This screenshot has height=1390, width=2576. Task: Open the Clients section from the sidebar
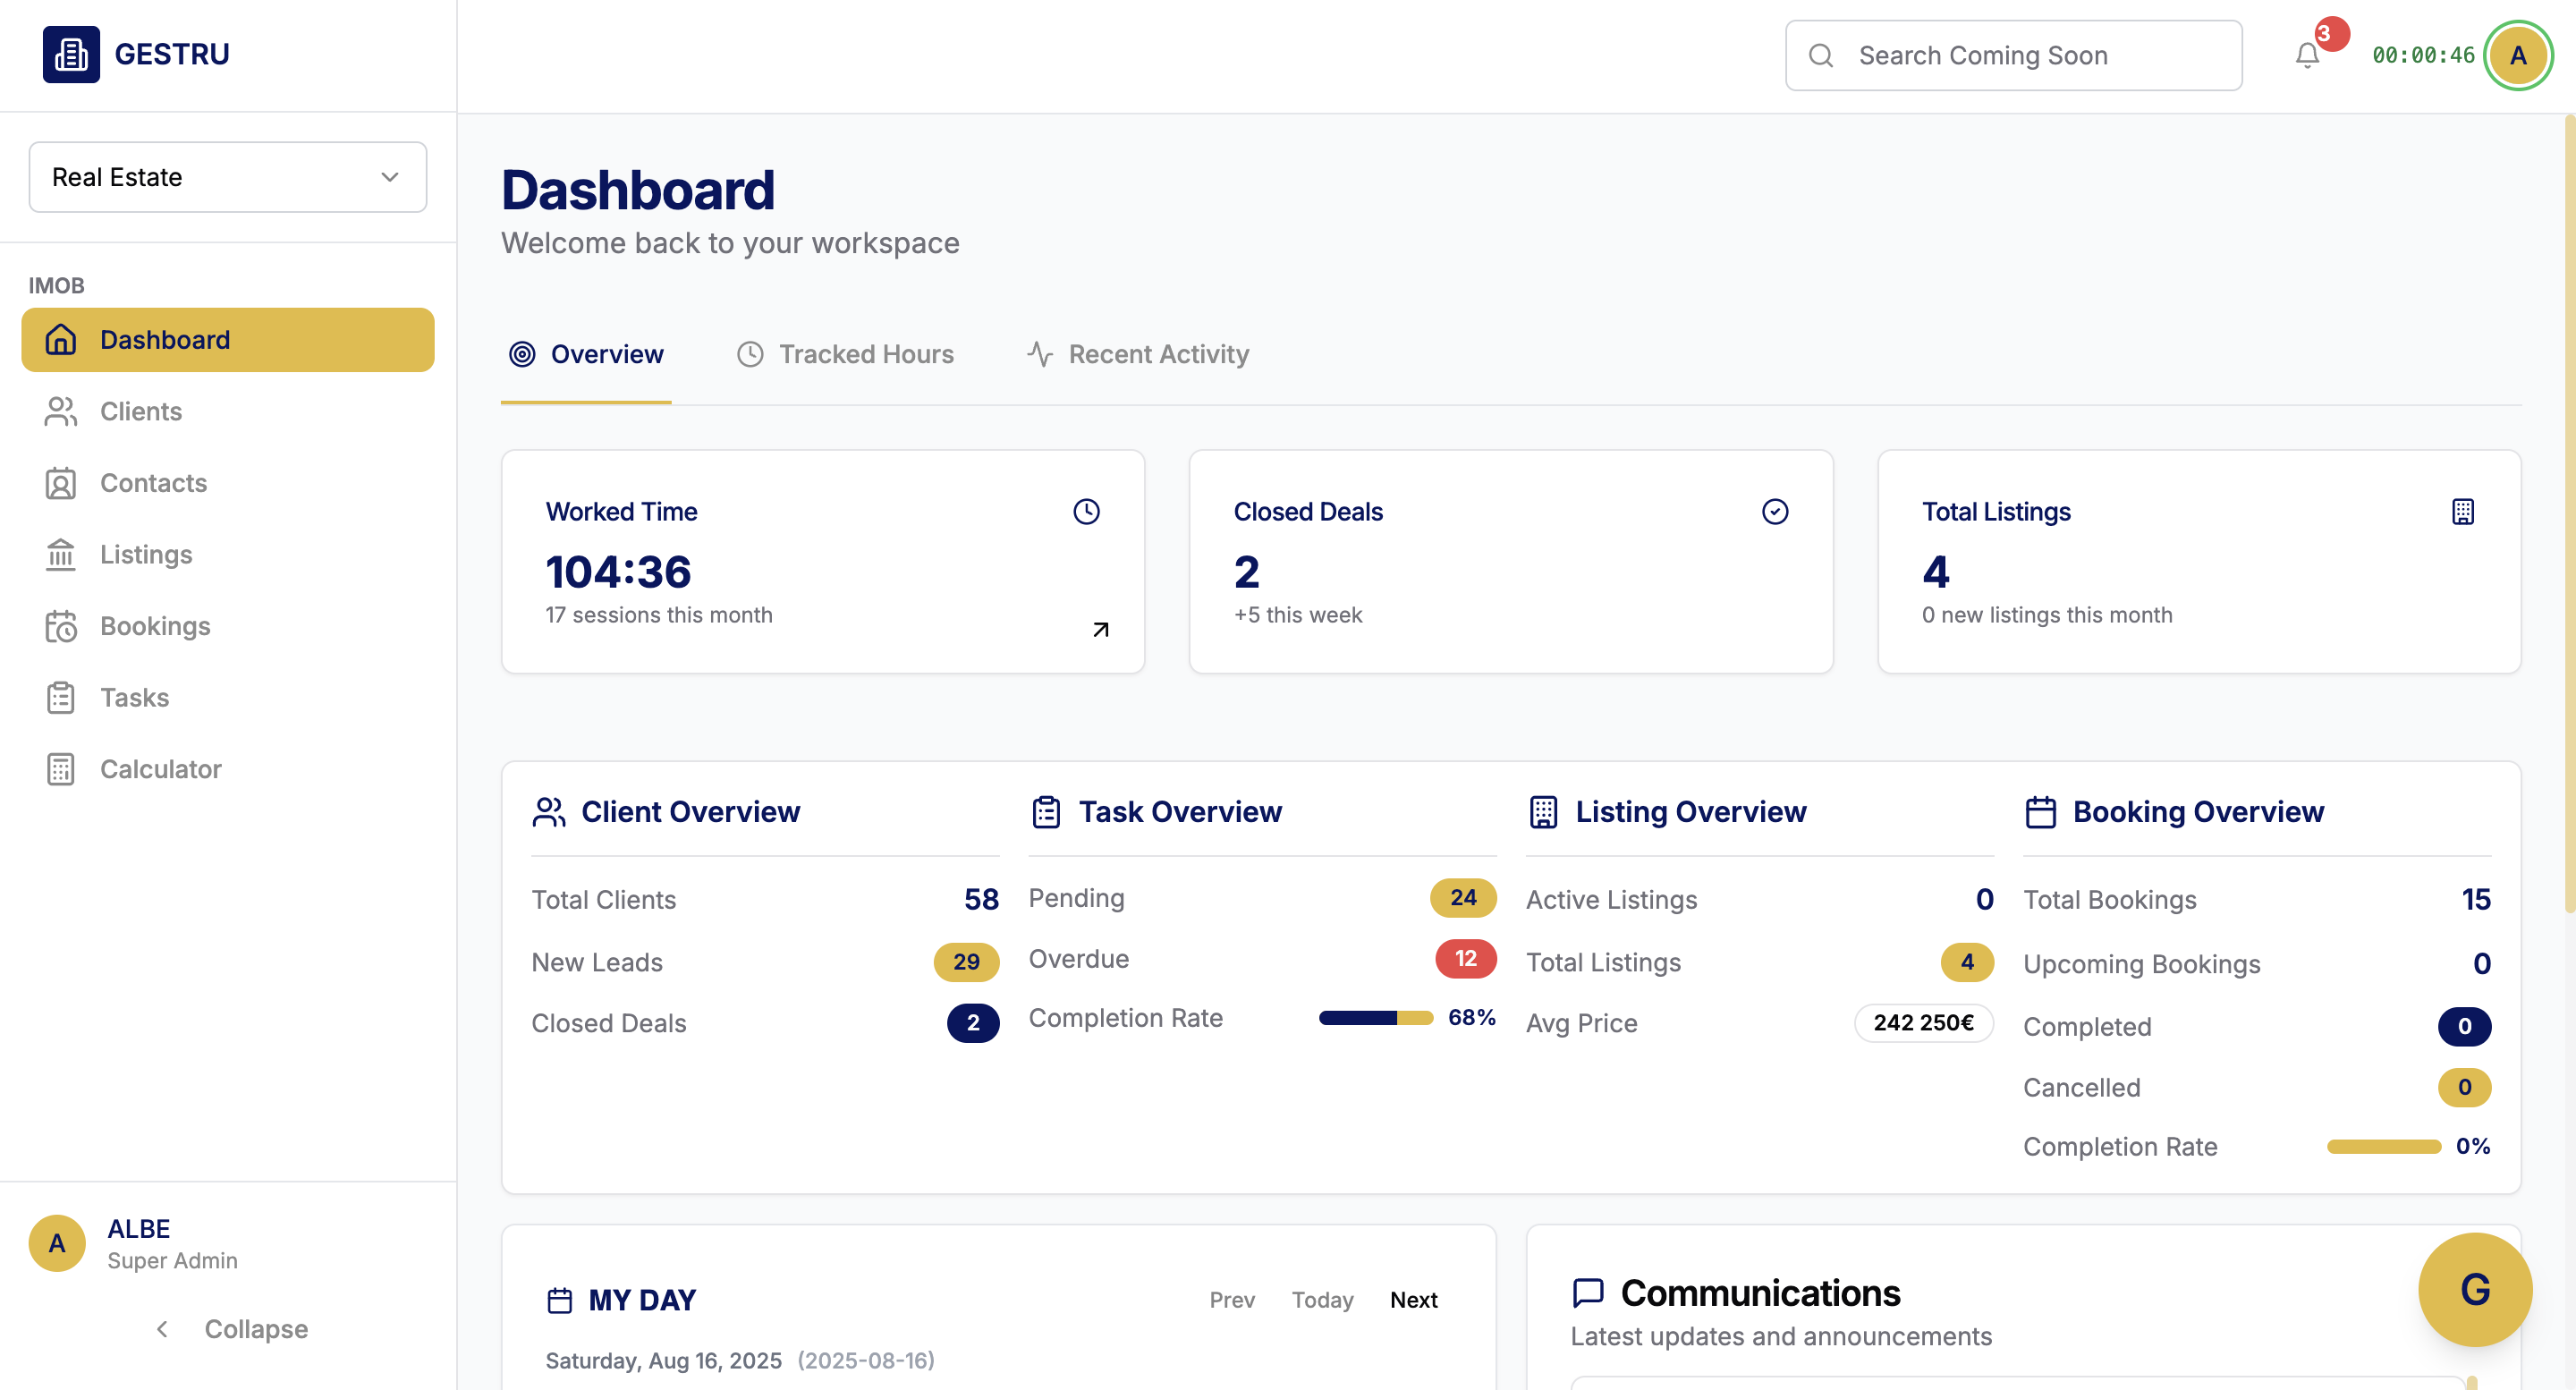point(140,411)
